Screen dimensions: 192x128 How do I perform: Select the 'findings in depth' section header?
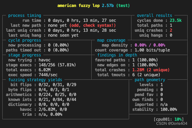[x=117, y=55]
